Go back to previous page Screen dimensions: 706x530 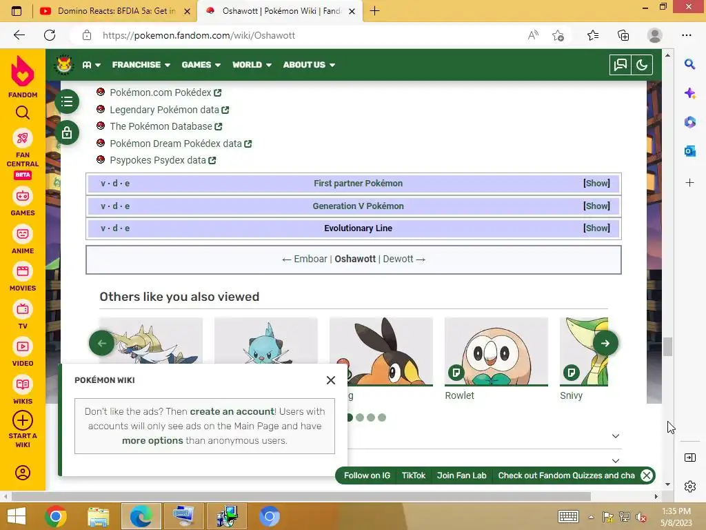pyautogui.click(x=19, y=35)
